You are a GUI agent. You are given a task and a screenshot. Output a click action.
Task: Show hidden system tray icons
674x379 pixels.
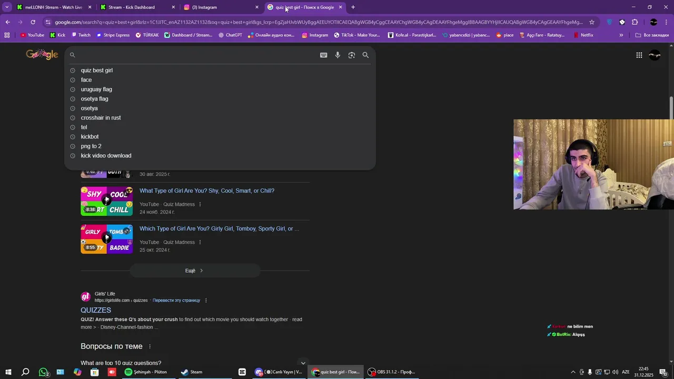(x=573, y=372)
